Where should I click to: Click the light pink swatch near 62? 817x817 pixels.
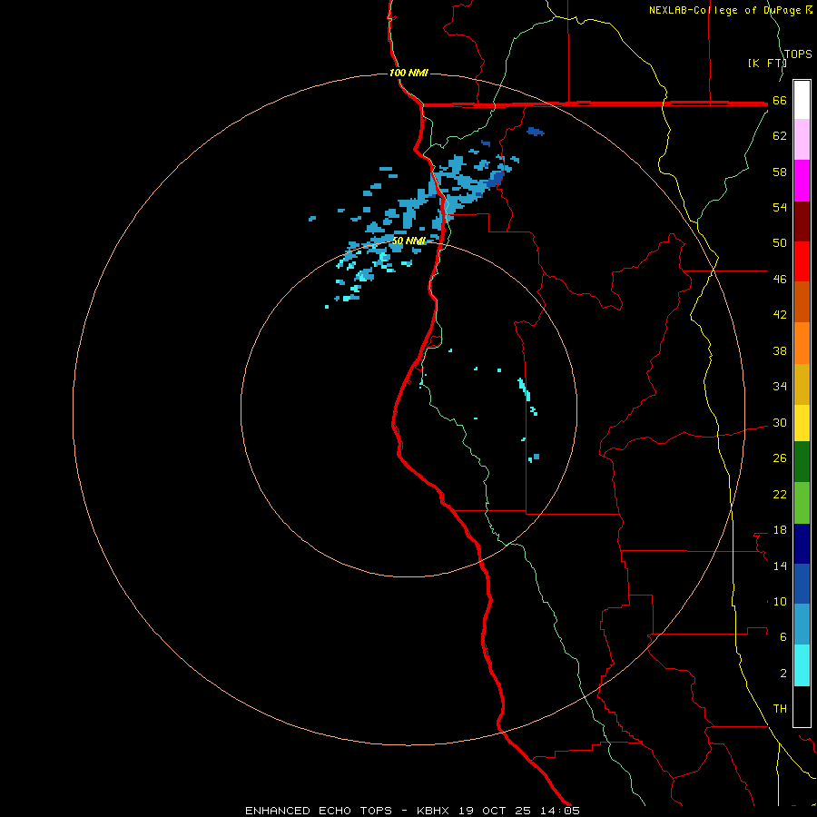(802, 139)
